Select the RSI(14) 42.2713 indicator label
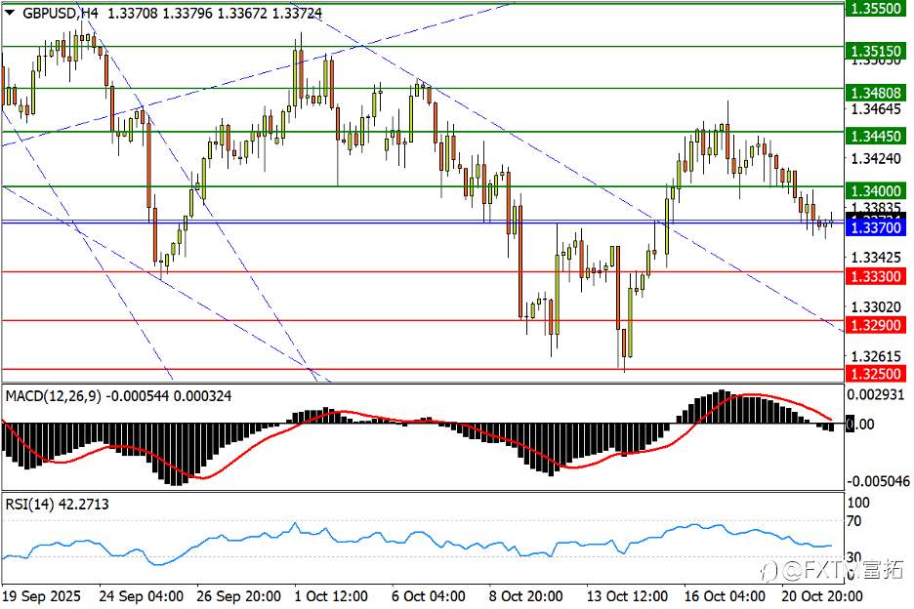 [57, 505]
